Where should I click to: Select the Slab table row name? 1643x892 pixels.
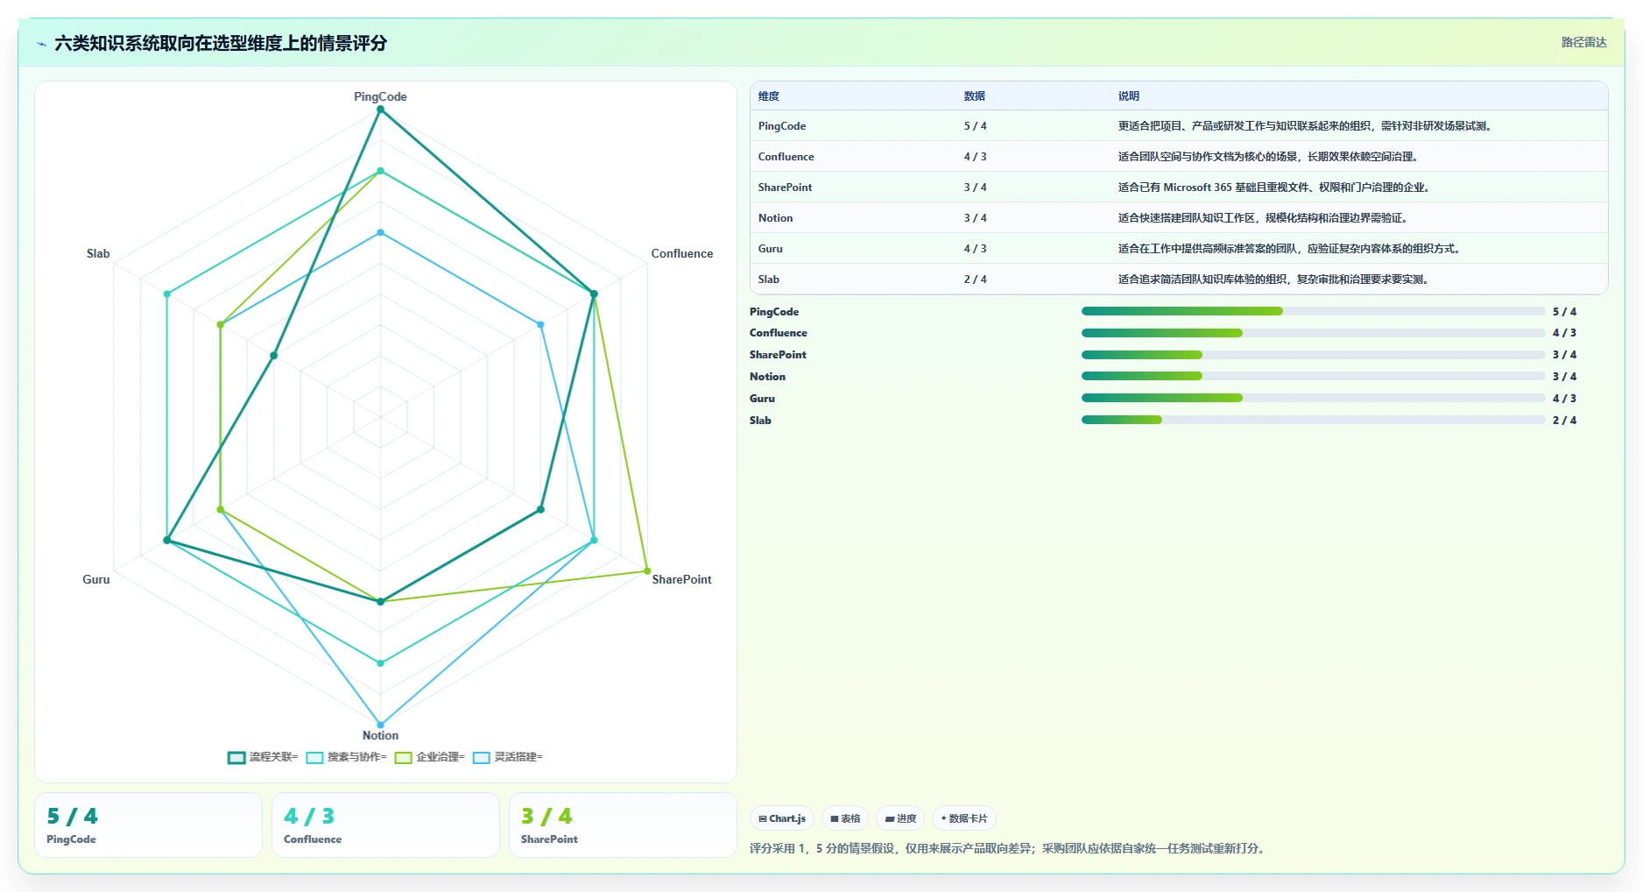(x=769, y=280)
